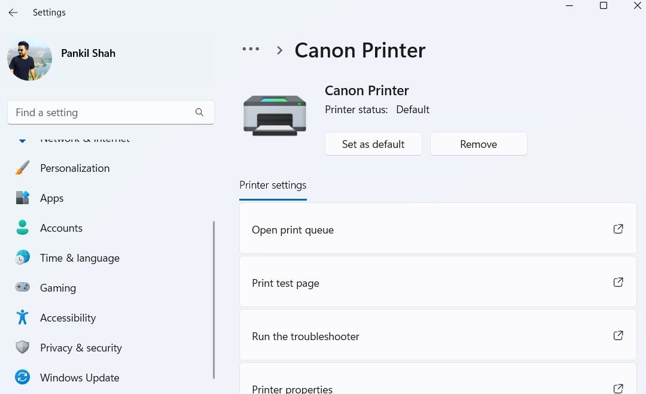646x394 pixels.
Task: Click the Accounts person icon
Action: point(23,228)
